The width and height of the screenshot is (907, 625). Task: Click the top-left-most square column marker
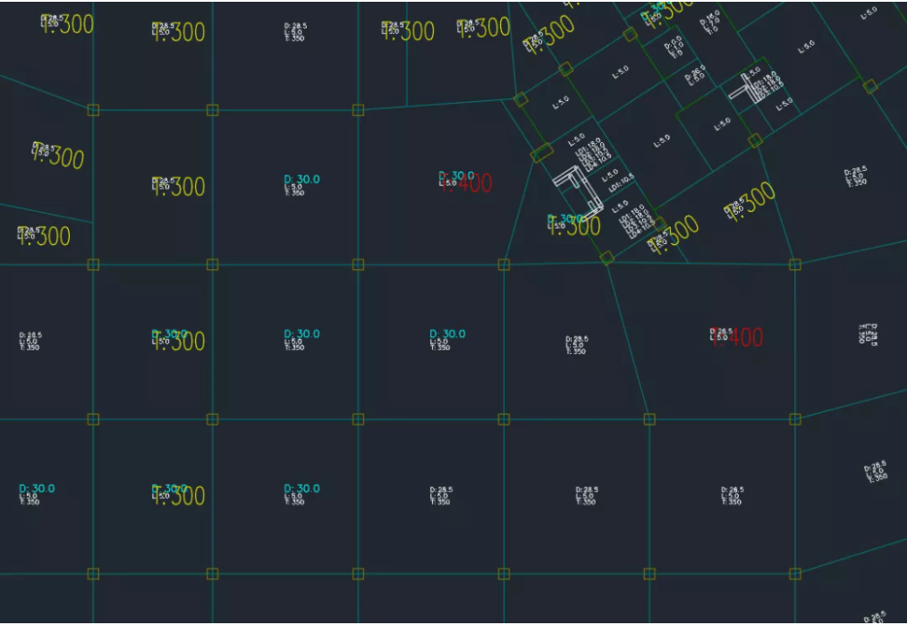click(93, 110)
